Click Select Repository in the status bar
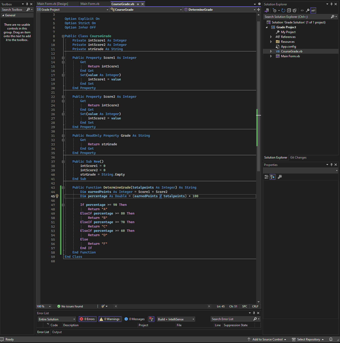340x343 pixels. point(308,339)
